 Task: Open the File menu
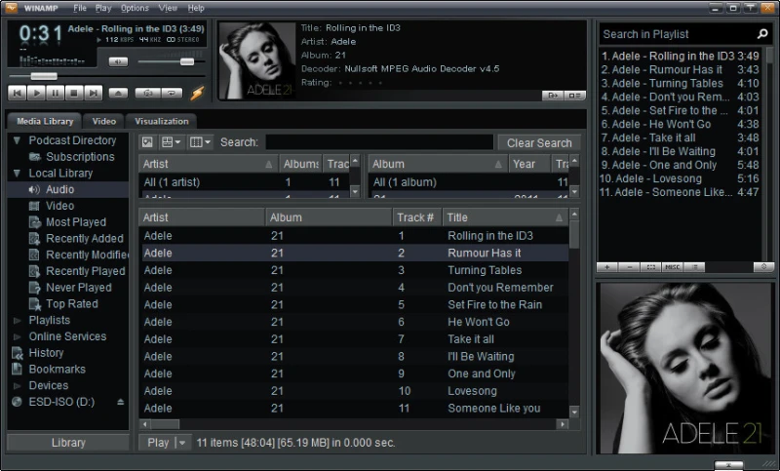point(80,8)
